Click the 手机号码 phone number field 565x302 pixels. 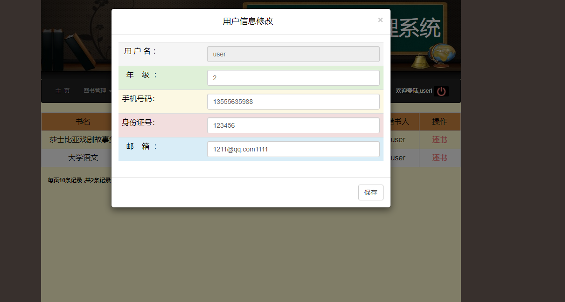coord(293,101)
